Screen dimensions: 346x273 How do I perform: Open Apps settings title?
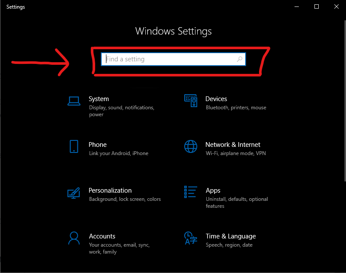pyautogui.click(x=213, y=190)
